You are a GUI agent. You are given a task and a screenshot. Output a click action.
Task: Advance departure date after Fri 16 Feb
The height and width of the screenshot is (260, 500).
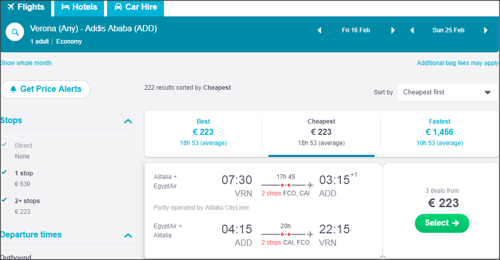(393, 30)
